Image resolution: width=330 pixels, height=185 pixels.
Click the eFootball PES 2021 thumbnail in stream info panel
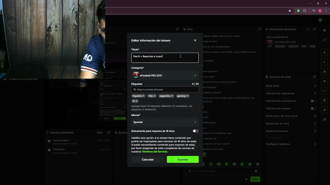270,44
